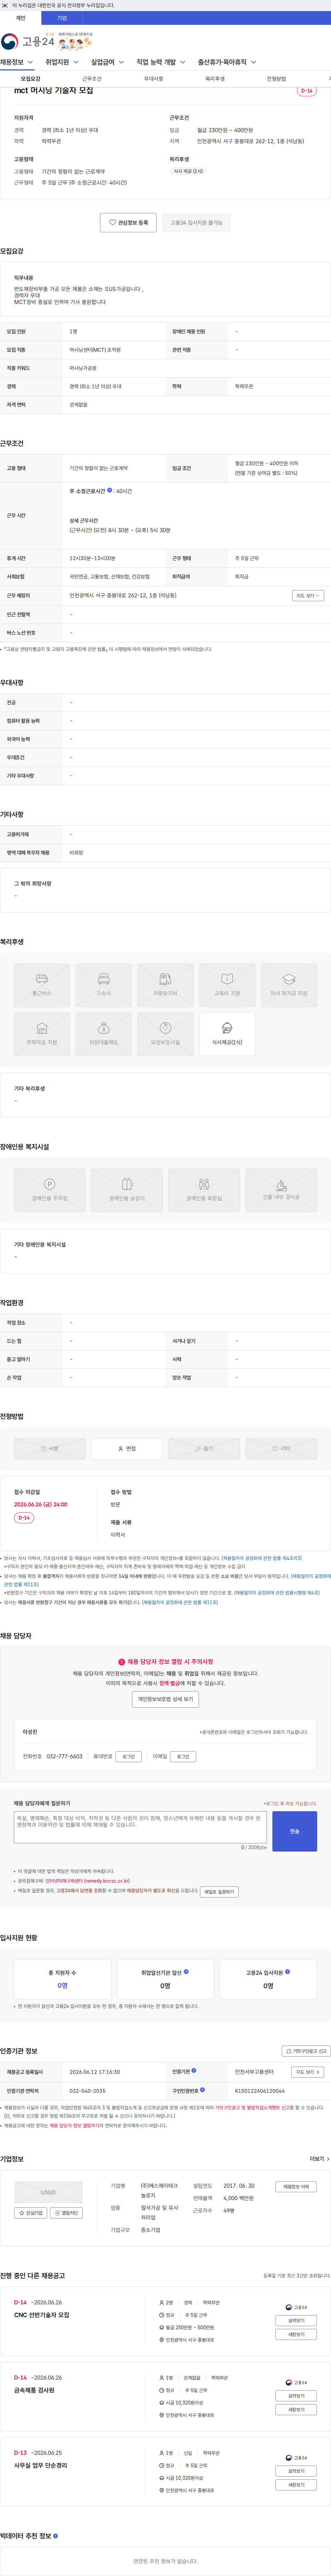Go to the 복리후생 section tab

click(x=215, y=79)
